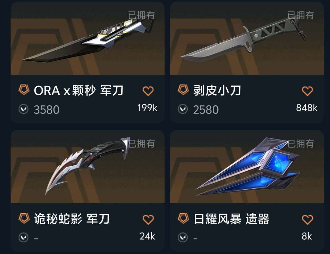
Task: Click the currency icon under 日耀风暴 遗器
Action: point(183,238)
